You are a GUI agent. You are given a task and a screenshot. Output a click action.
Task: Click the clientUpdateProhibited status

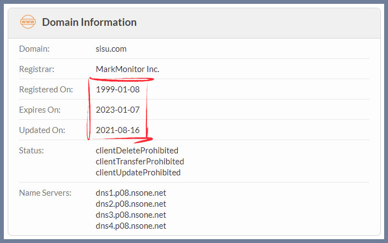pyautogui.click(x=138, y=173)
